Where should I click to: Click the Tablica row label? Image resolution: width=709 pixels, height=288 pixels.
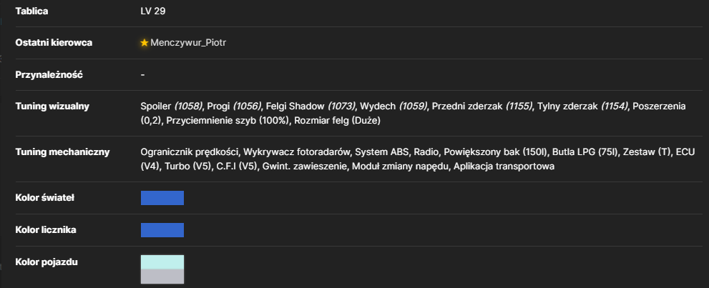[x=31, y=11]
